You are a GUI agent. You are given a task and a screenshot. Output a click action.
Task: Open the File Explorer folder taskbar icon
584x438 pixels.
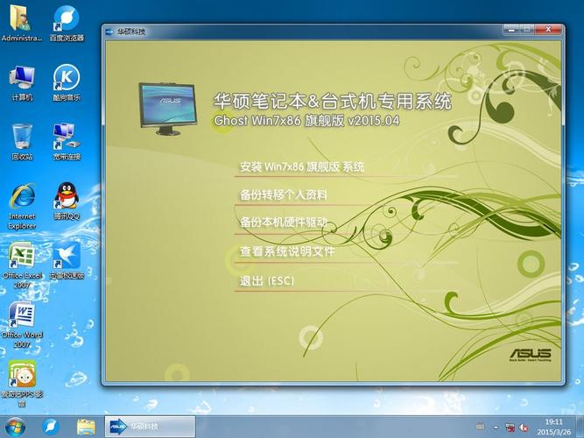tap(86, 427)
